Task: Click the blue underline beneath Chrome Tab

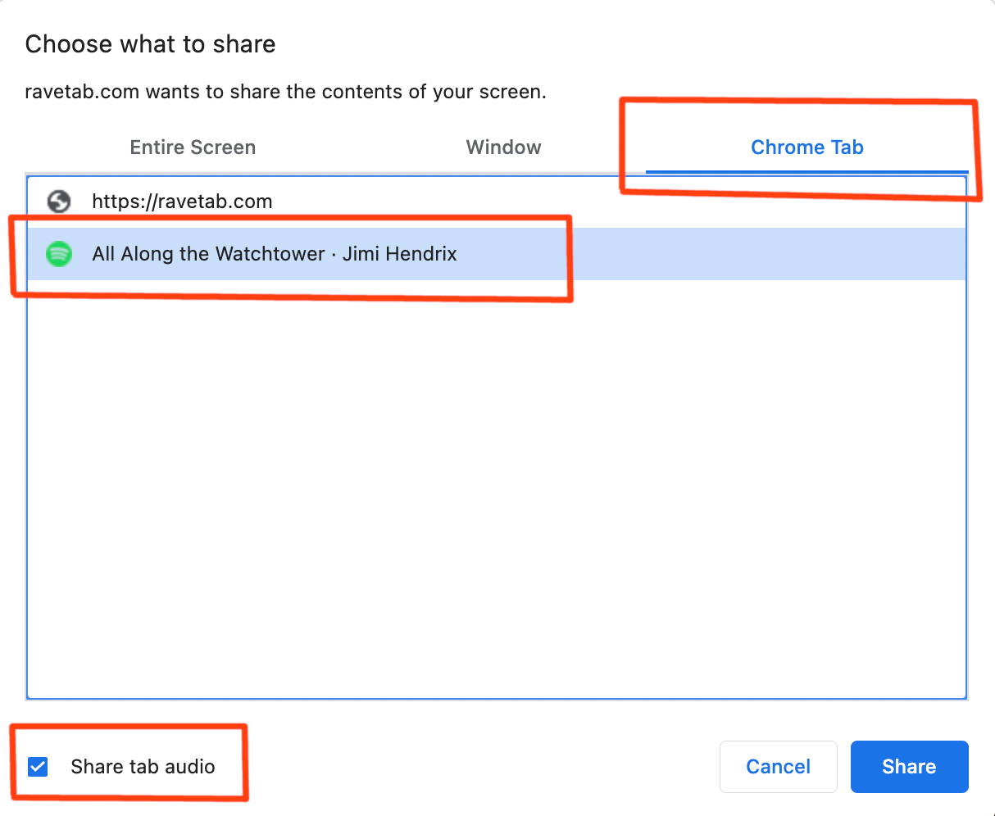Action: click(x=807, y=172)
